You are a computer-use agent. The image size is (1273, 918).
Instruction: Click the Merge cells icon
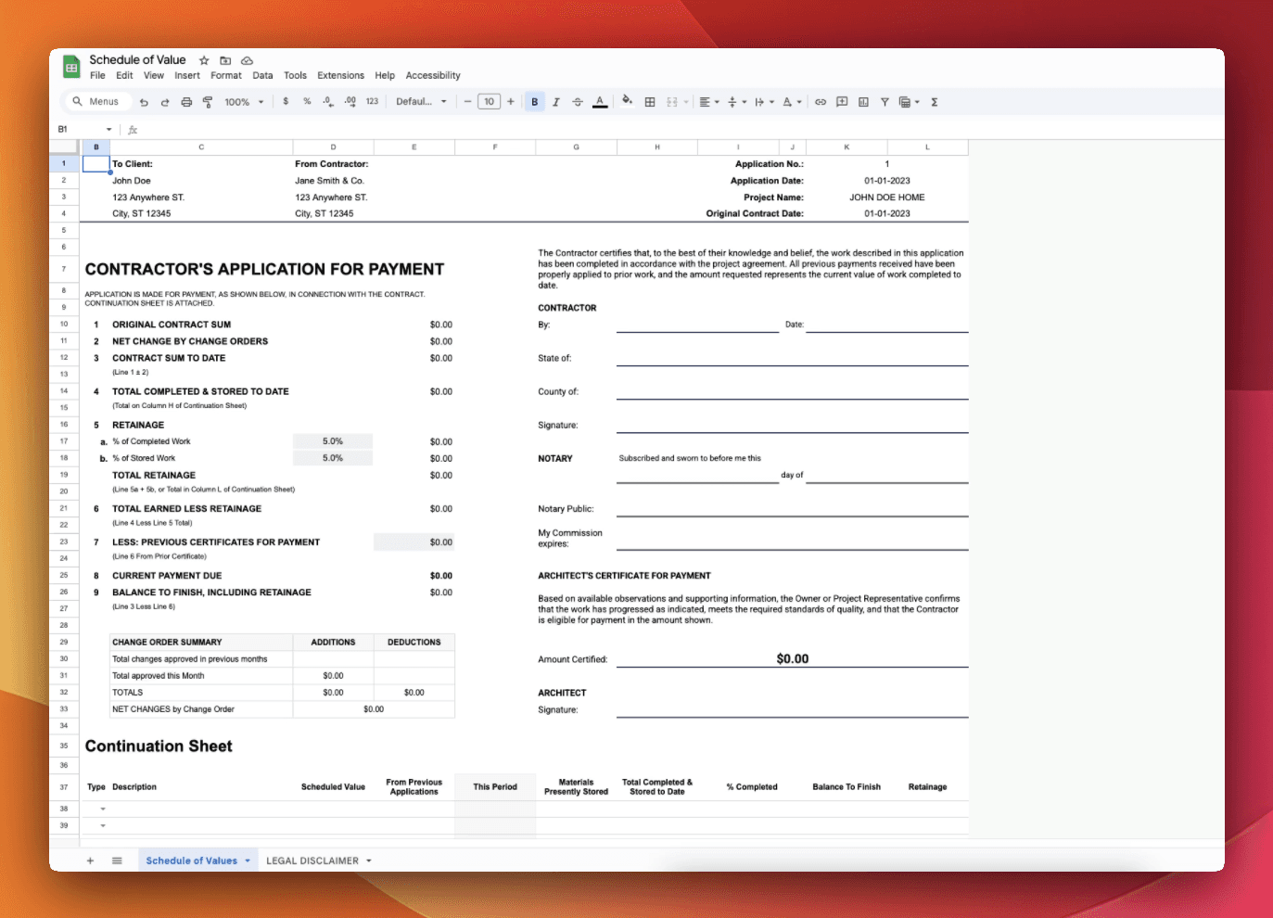672,102
